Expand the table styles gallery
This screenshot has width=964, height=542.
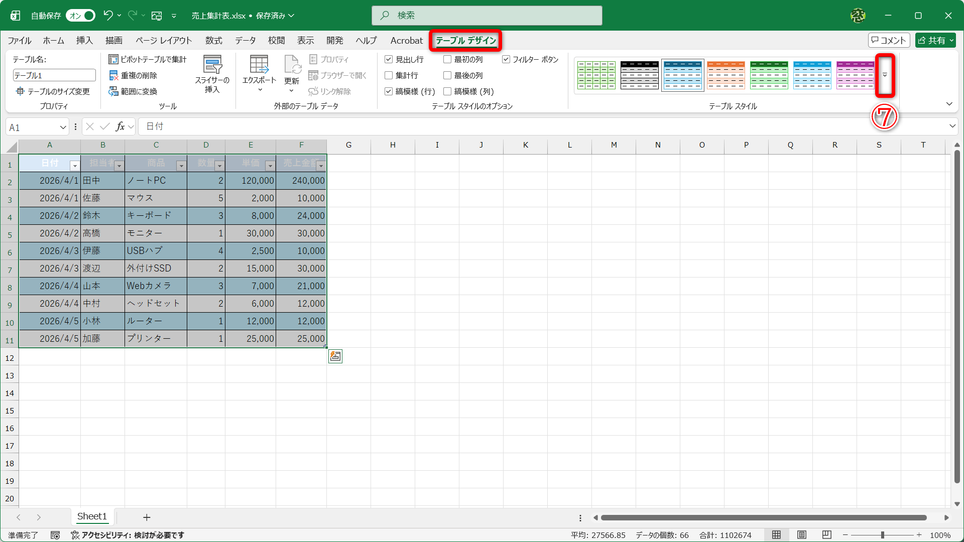tap(885, 75)
